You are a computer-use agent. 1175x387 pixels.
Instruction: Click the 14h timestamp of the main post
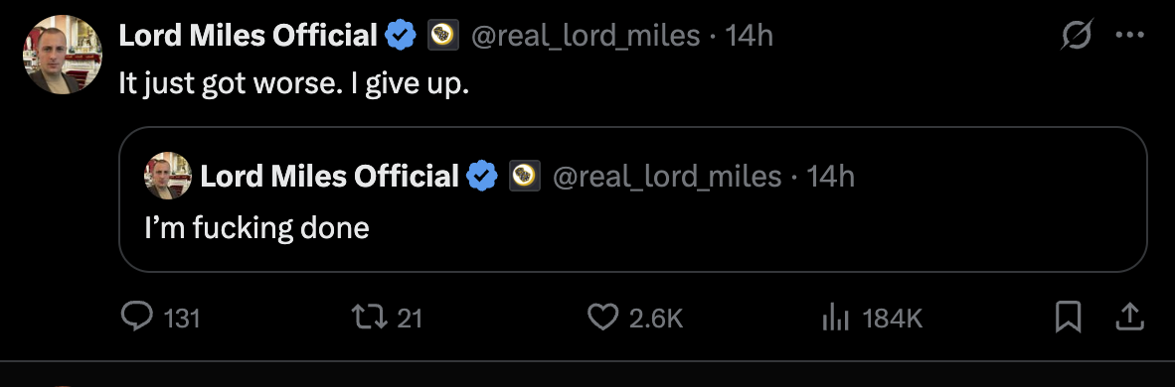pyautogui.click(x=749, y=35)
